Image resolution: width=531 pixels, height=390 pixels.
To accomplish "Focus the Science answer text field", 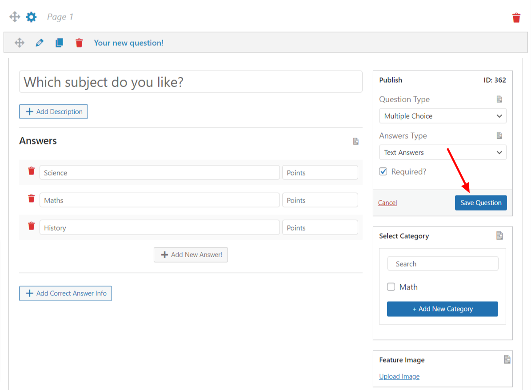I will point(160,173).
